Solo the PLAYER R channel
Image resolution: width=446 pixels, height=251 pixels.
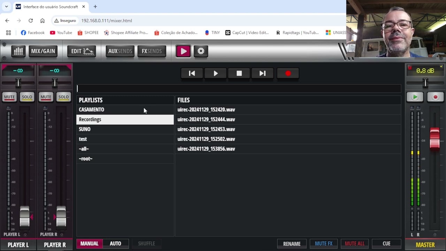[x=63, y=97]
